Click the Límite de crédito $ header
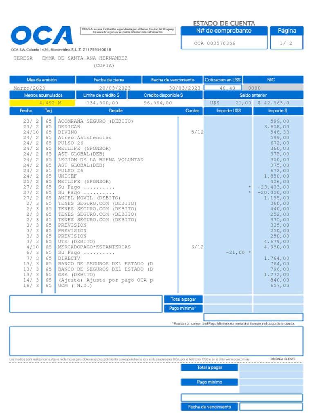The height and width of the screenshot is (419, 314). pos(101,95)
